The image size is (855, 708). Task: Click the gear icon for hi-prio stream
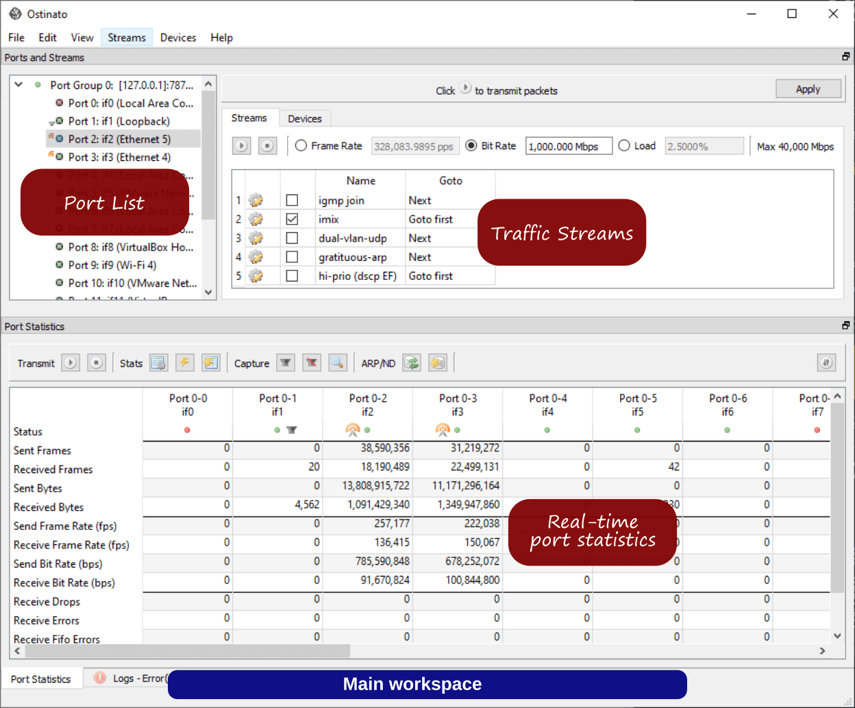[x=256, y=276]
